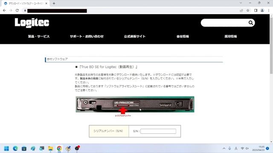Open Microsoft Store from the taskbar
The height and width of the screenshot is (153, 273).
click(24, 148)
